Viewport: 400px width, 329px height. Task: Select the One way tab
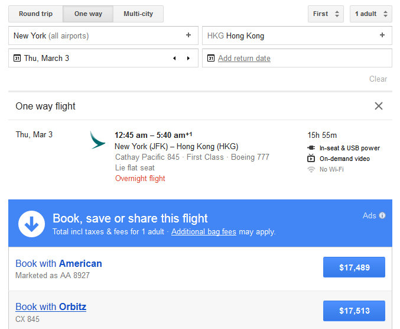[88, 14]
